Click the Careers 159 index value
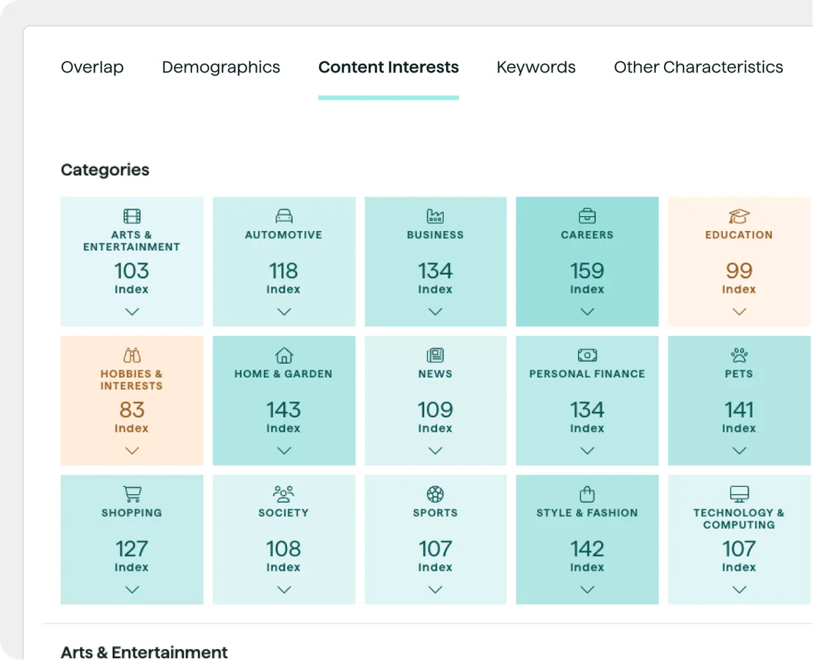This screenshot has width=813, height=660. [587, 271]
